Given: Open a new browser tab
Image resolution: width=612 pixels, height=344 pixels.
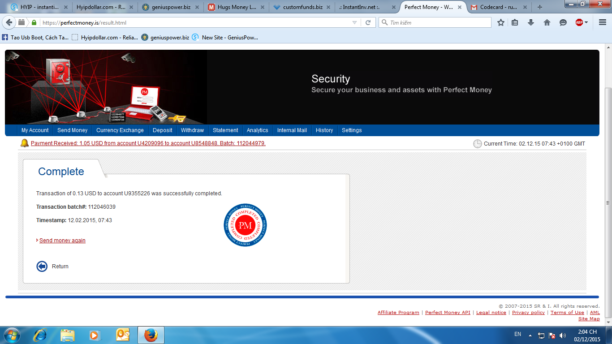Looking at the screenshot, I should coord(540,7).
